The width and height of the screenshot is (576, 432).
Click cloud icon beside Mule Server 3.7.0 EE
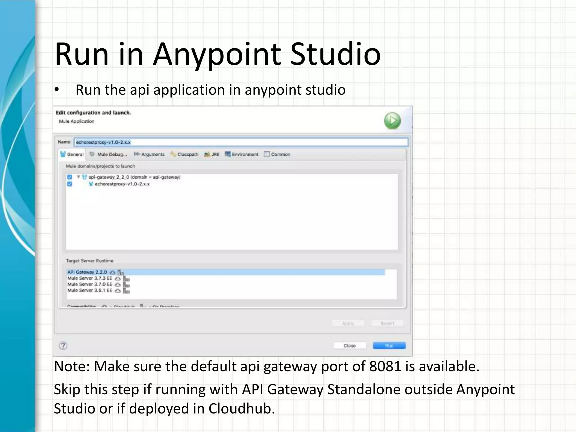[118, 285]
